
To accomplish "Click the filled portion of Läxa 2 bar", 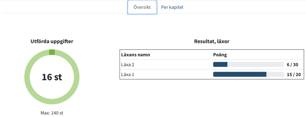I will 220,65.
